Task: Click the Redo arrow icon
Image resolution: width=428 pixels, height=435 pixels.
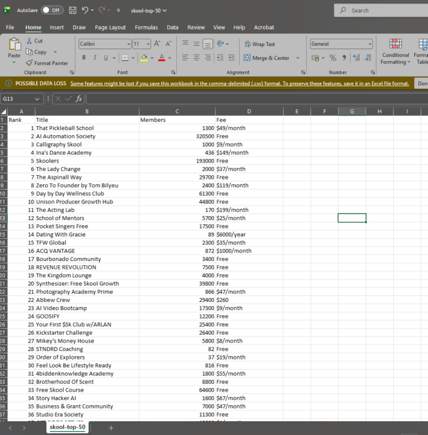Action: pos(102,10)
